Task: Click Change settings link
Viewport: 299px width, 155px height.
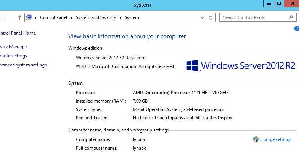Action: [275, 139]
